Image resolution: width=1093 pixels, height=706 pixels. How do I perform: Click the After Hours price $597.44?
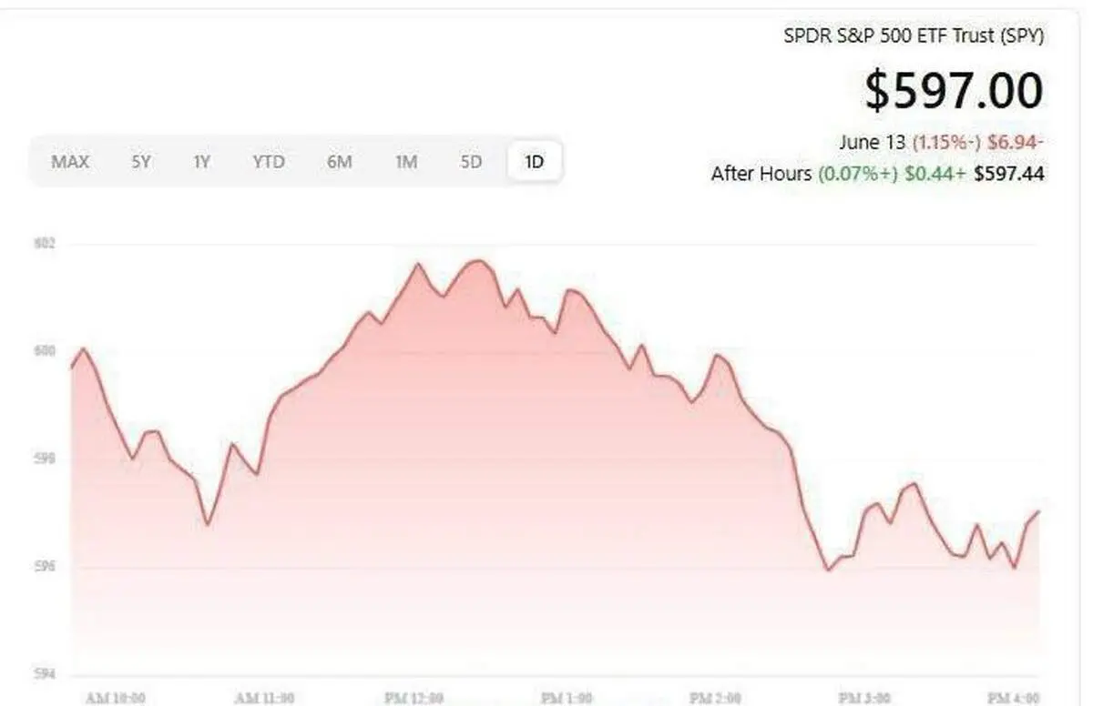(x=1009, y=173)
